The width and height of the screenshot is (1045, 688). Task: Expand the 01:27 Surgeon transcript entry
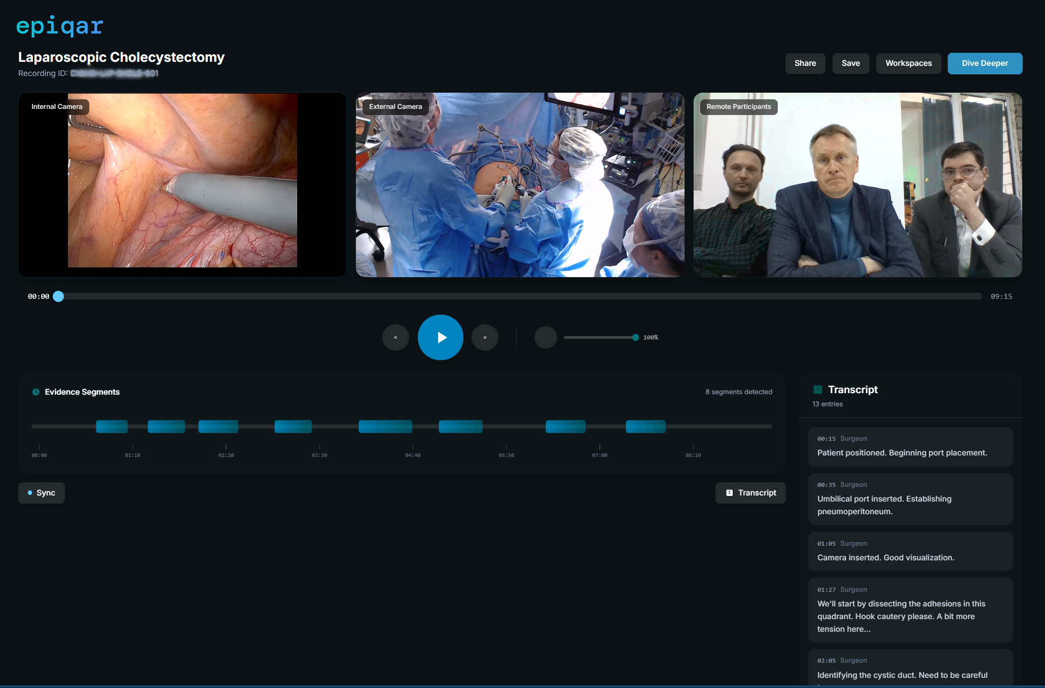910,610
